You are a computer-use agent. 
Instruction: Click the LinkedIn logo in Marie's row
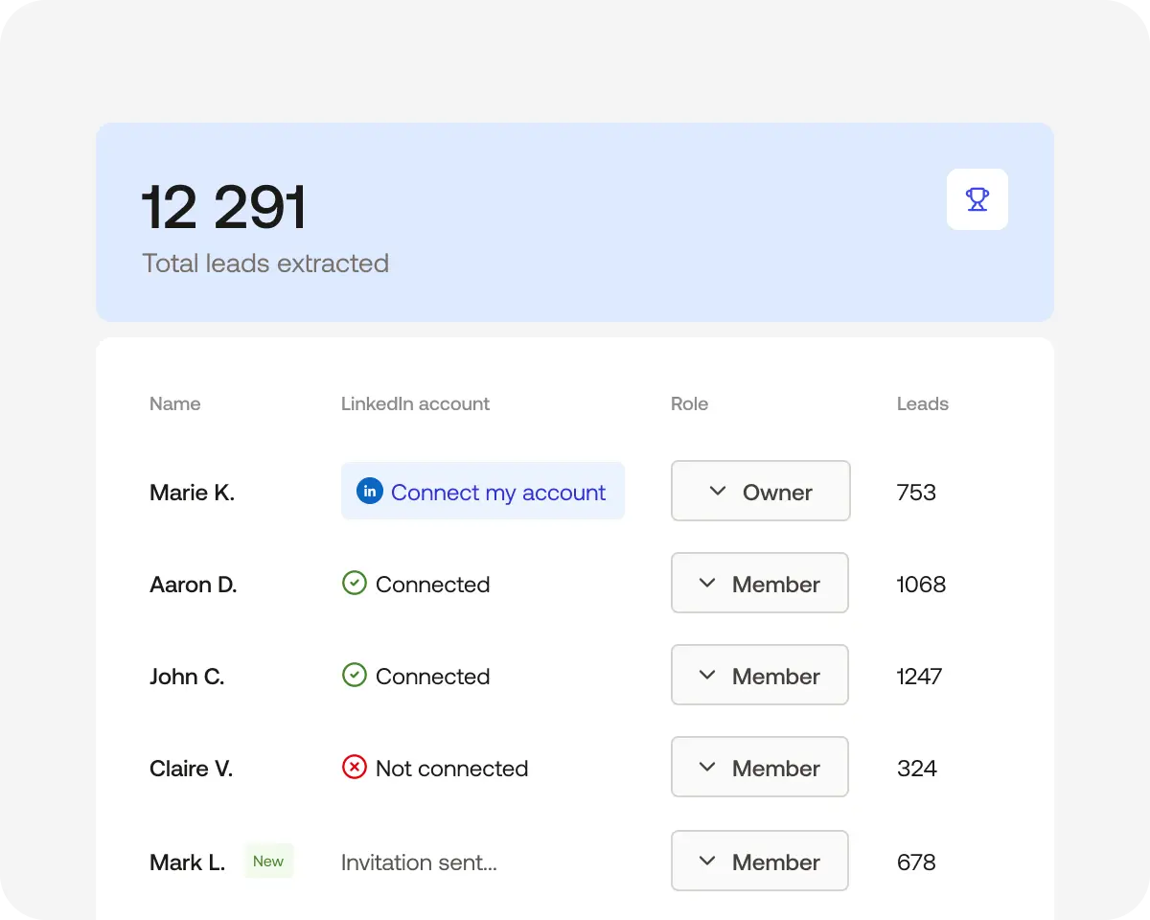click(x=369, y=491)
